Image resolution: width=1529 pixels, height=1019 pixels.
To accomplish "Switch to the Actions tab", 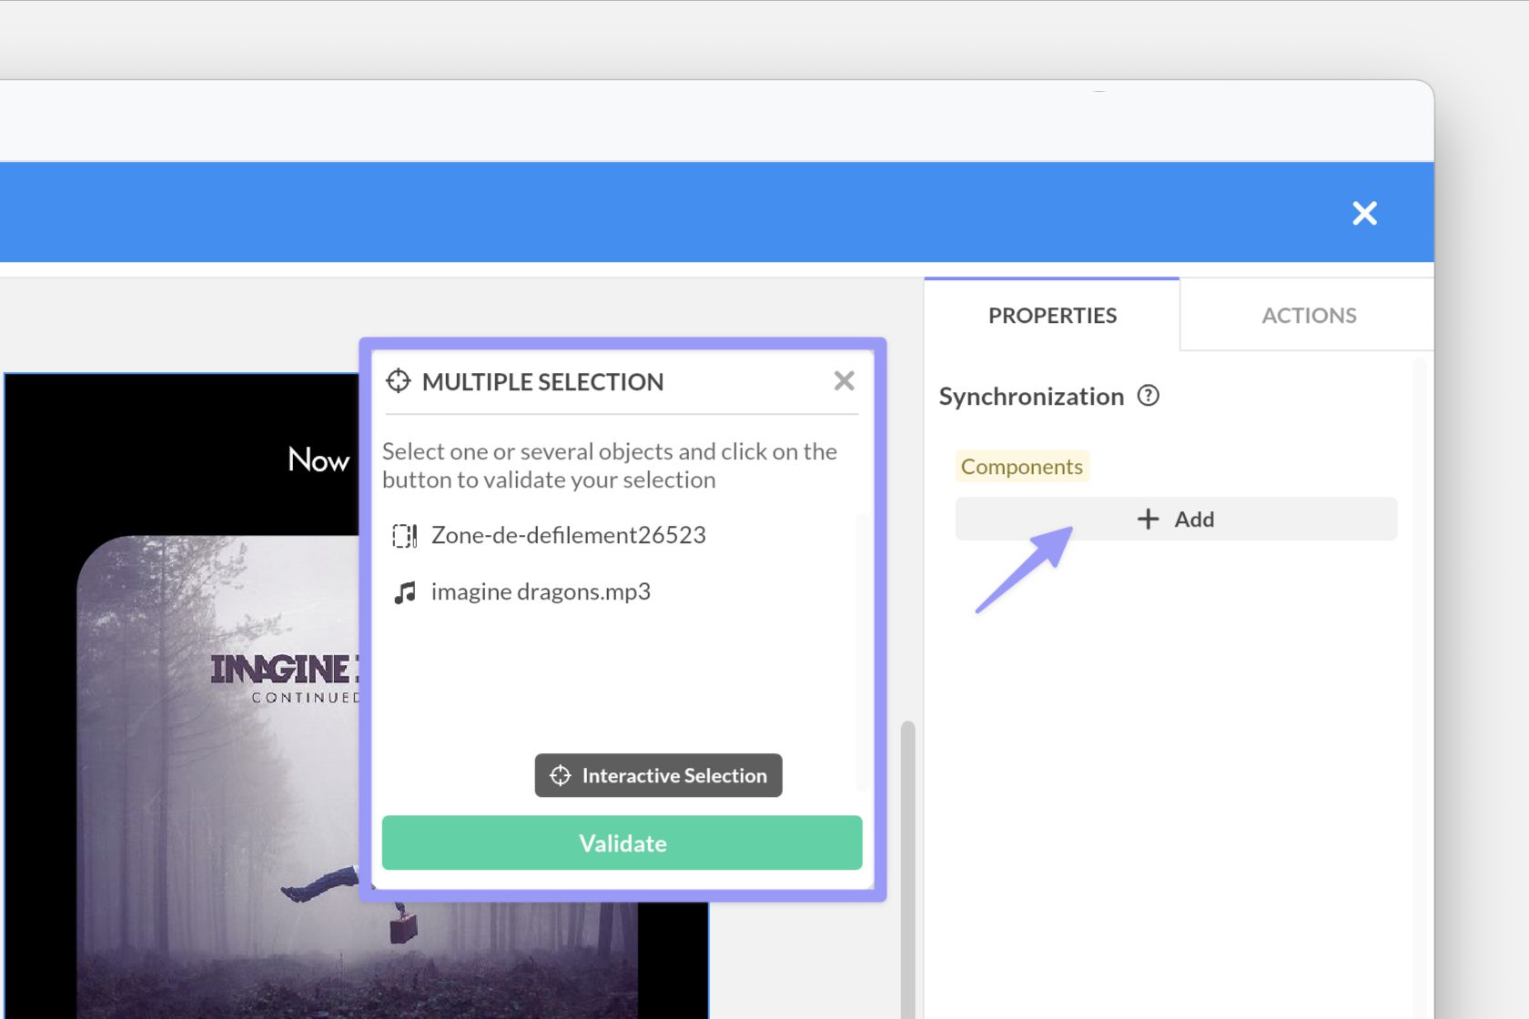I will [x=1308, y=316].
